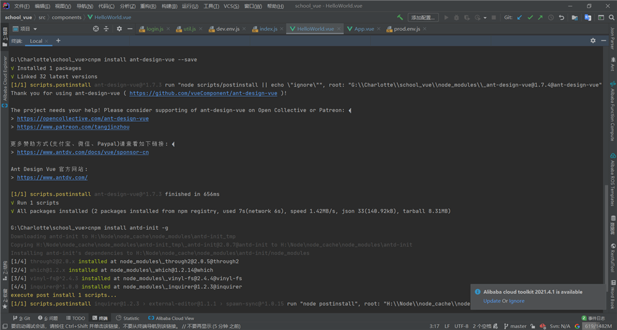Click the Git Commit green checkmark

(530, 17)
